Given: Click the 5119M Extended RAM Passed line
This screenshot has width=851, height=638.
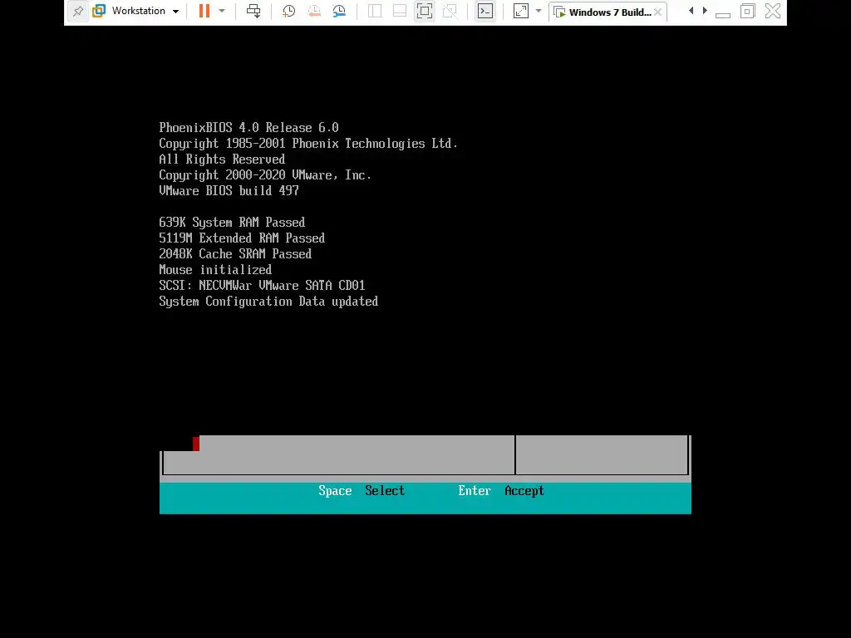Looking at the screenshot, I should point(242,238).
